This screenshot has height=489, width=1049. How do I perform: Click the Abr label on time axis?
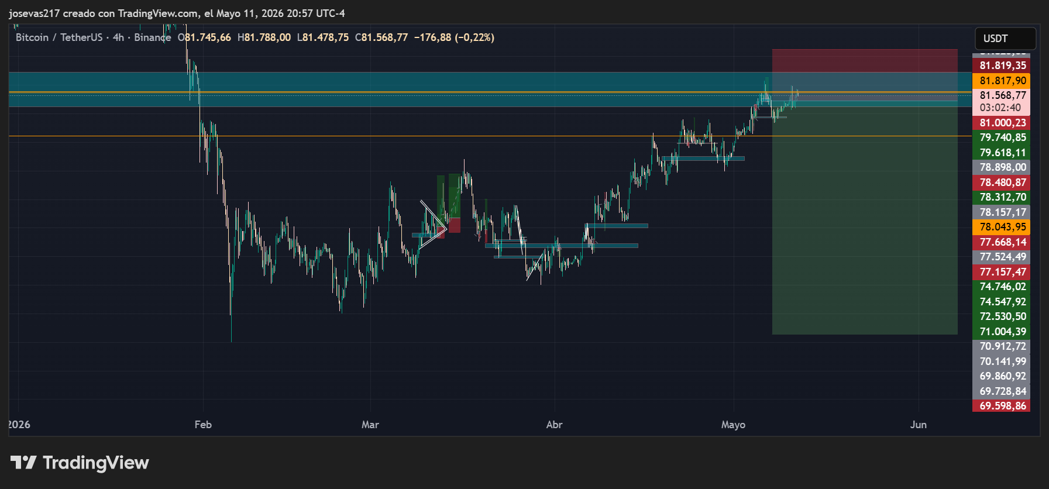coord(554,425)
